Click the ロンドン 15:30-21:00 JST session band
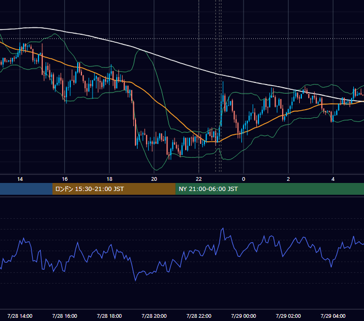364x321 pixels. [x=113, y=189]
